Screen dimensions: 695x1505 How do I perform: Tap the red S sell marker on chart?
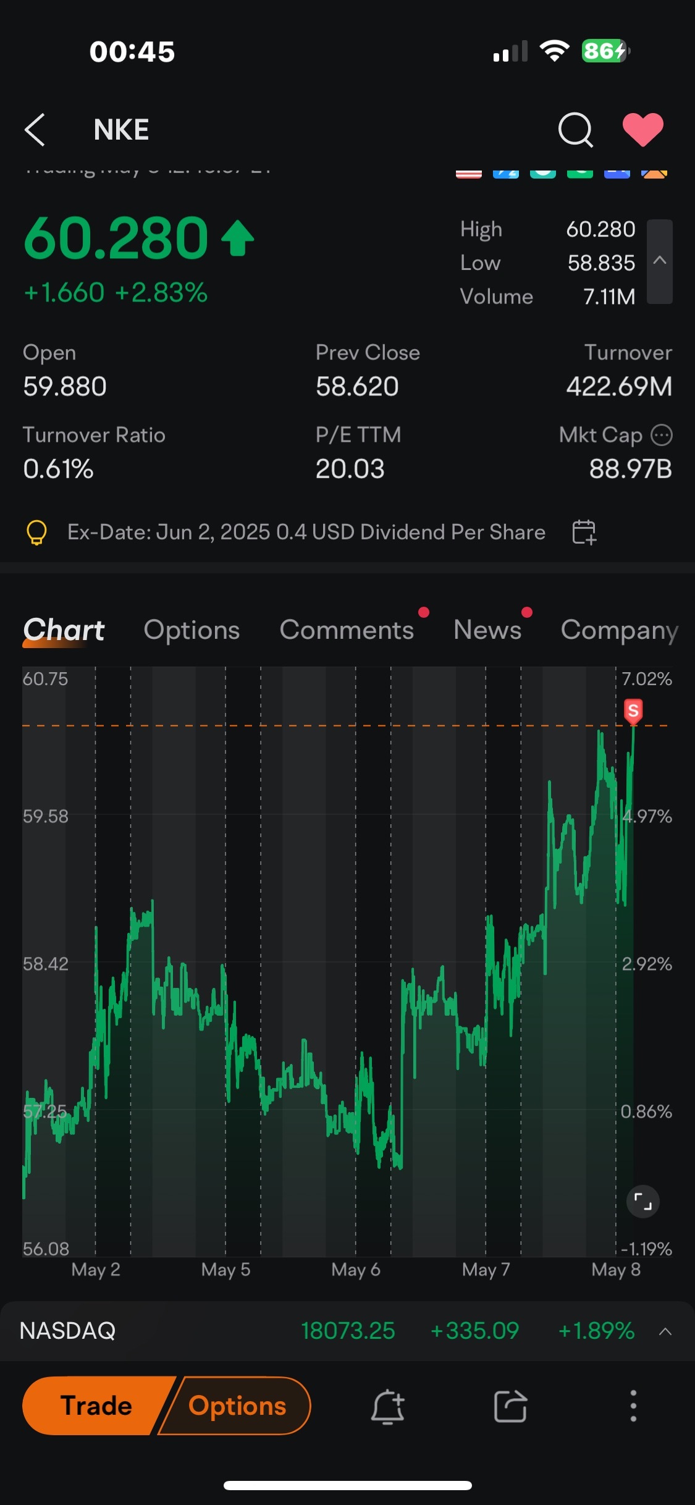click(633, 711)
